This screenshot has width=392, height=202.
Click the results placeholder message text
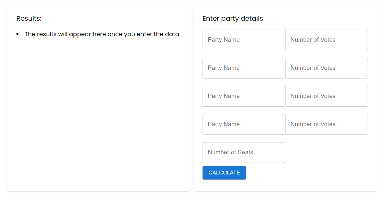pos(102,34)
